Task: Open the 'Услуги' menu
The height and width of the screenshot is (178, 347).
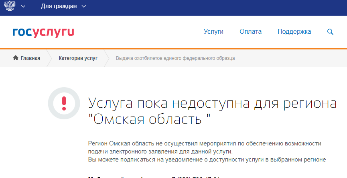Action: 213,32
